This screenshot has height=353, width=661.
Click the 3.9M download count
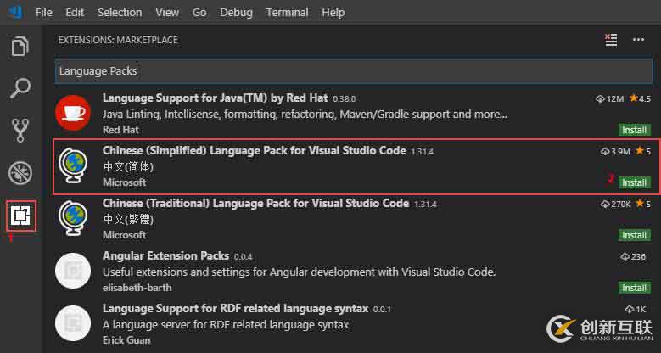tap(615, 151)
